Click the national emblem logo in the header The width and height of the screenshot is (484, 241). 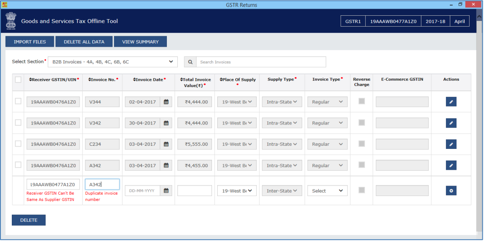11,21
